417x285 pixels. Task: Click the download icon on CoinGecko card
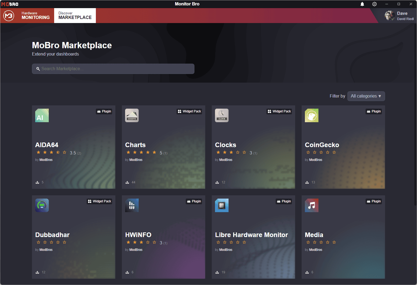tap(307, 182)
